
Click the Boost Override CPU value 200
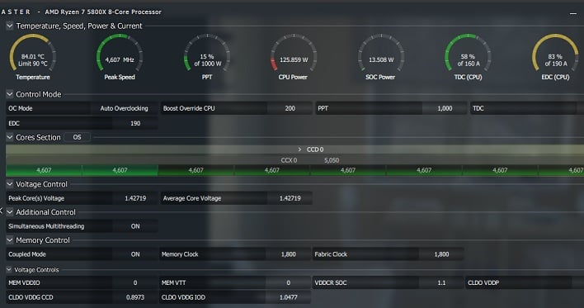(290, 108)
